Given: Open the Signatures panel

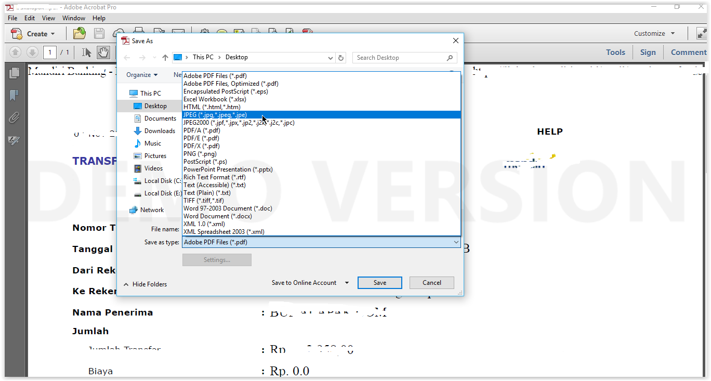Looking at the screenshot, I should click(x=14, y=140).
